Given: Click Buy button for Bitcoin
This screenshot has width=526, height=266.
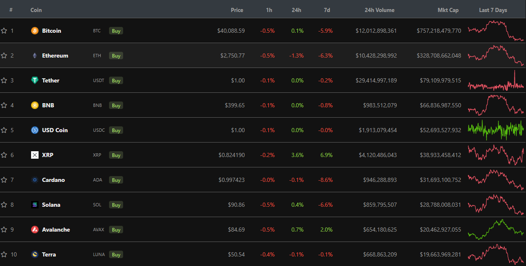Looking at the screenshot, I should pyautogui.click(x=116, y=31).
